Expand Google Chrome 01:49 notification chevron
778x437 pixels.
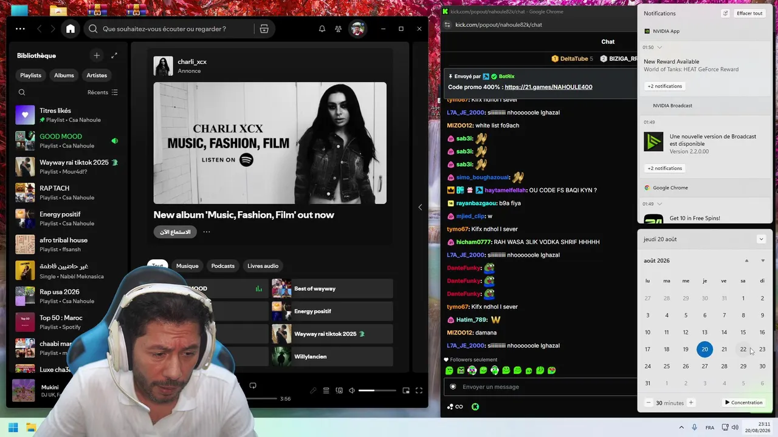(x=659, y=204)
